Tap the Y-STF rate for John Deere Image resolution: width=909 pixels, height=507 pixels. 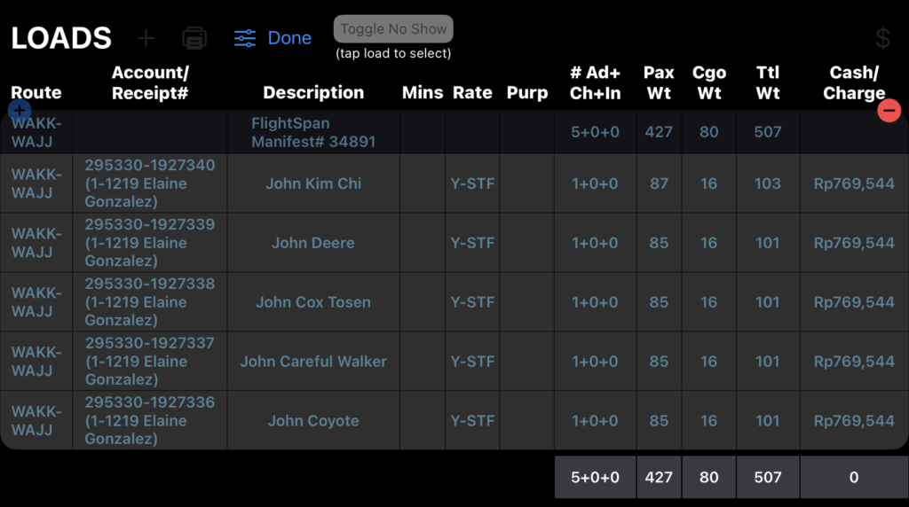tap(472, 243)
